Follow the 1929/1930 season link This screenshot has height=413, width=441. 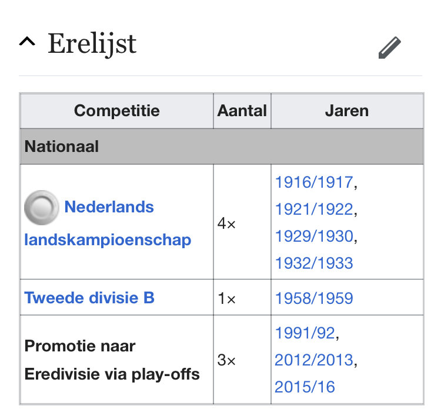tap(314, 236)
